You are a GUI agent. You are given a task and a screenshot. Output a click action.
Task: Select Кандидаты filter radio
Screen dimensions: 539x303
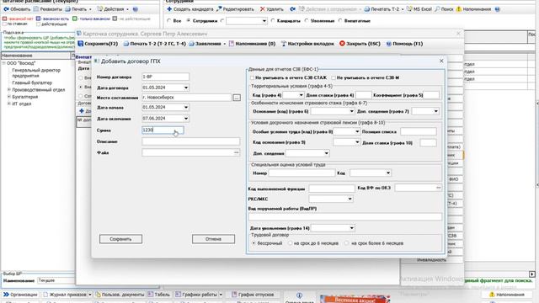tap(273, 21)
